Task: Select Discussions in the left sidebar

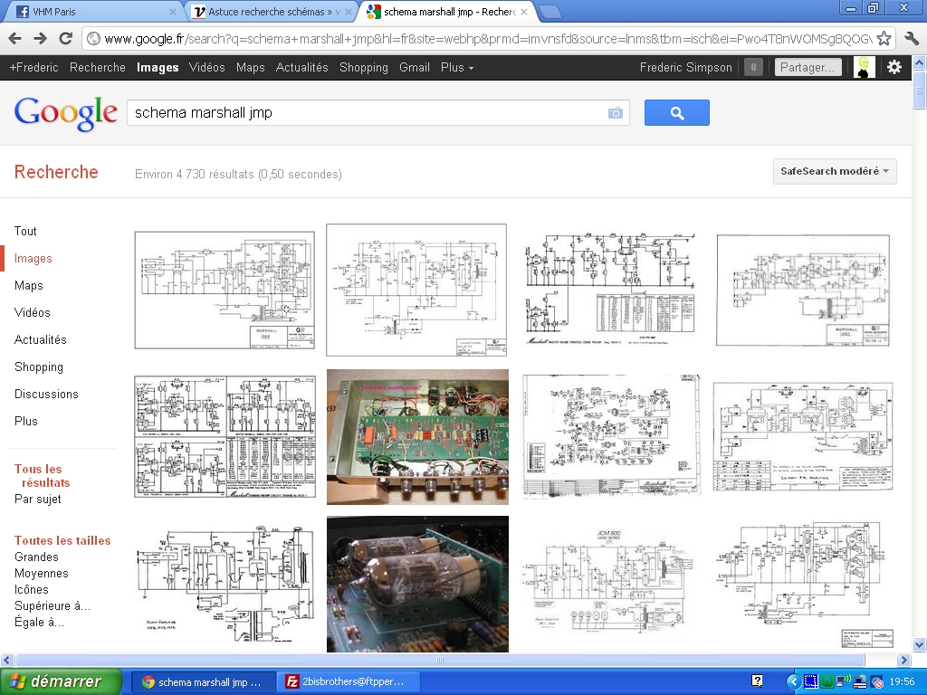Action: click(x=46, y=395)
